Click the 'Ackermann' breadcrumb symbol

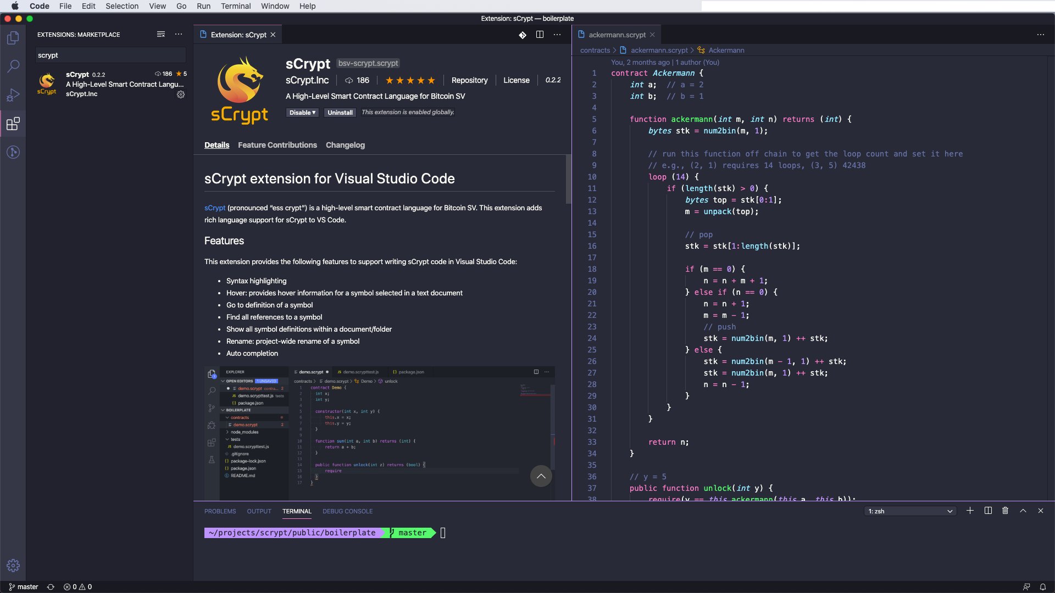726,50
